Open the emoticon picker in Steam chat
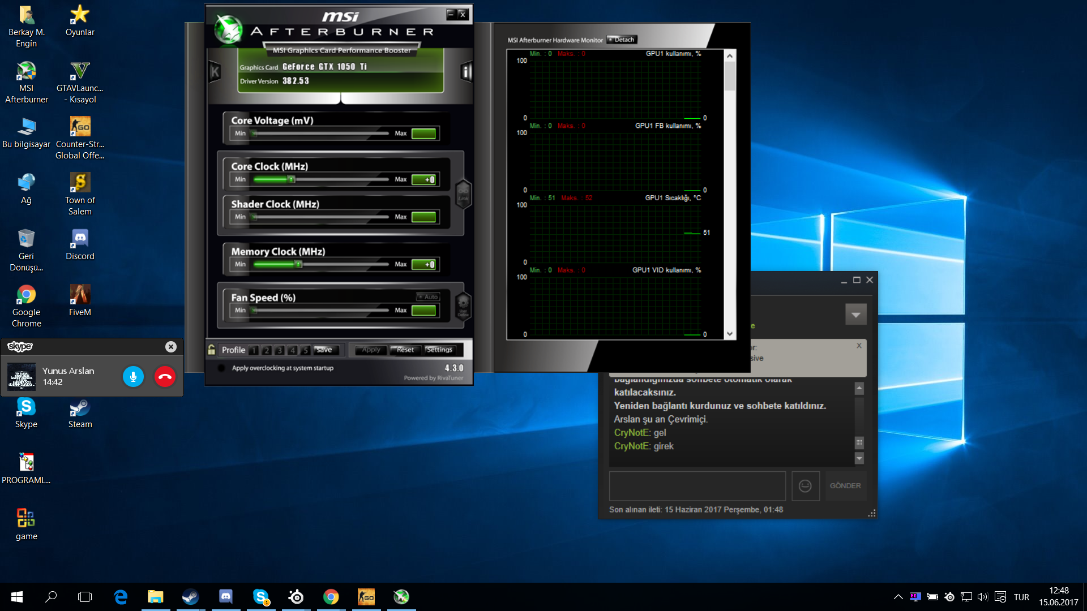This screenshot has height=611, width=1087. (805, 486)
